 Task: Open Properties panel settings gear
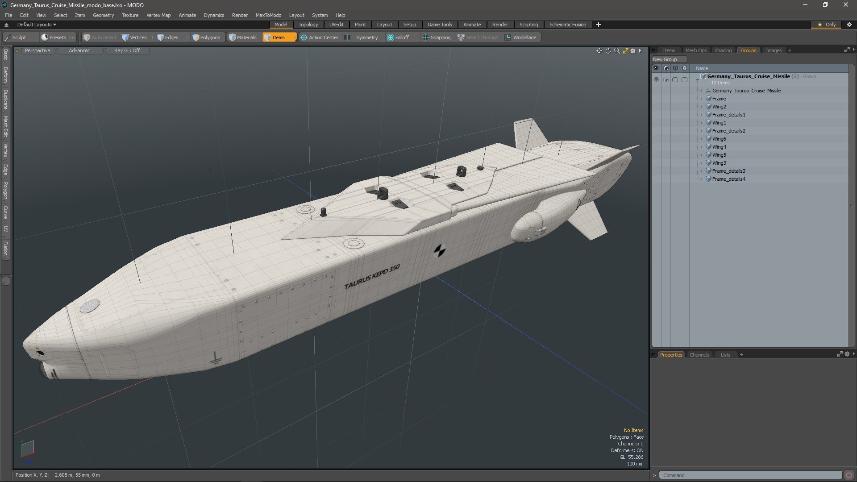pos(847,354)
